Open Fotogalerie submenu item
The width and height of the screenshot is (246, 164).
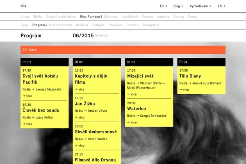click(151, 25)
